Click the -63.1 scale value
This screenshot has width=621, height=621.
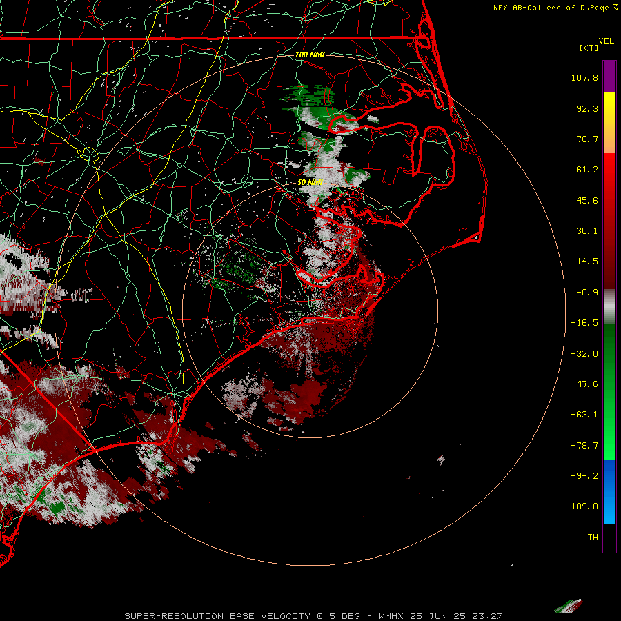click(584, 415)
